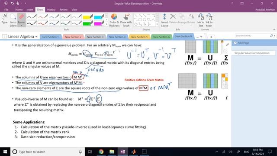
Task: Switch to the Review ribbon tab
Action: click(x=64, y=10)
